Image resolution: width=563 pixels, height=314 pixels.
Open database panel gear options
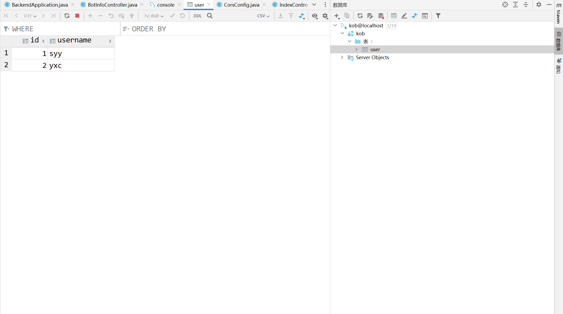coord(539,5)
